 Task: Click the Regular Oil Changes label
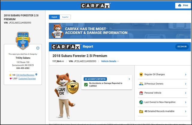click(154, 74)
